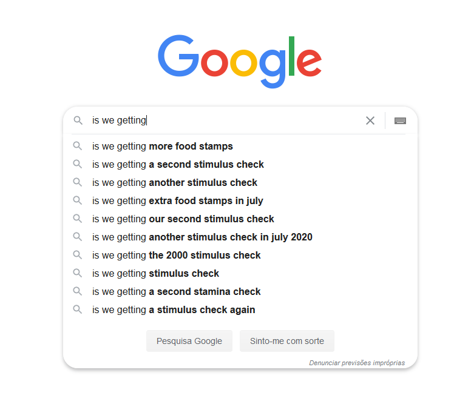The image size is (471, 410).
Task: Click magnifier icon beside "more food stamps" suggestion
Action: pos(78,146)
